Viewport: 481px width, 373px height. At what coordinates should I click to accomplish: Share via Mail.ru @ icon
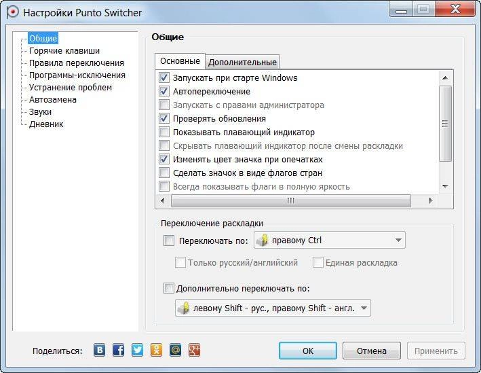(176, 350)
